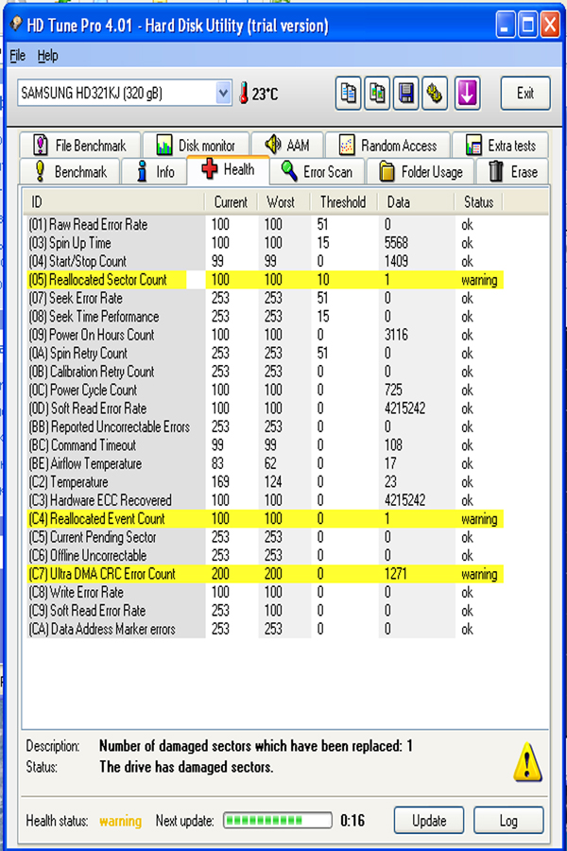
Task: Open the SAMSUNG HD321KJ drive dropdown
Action: pyautogui.click(x=223, y=93)
